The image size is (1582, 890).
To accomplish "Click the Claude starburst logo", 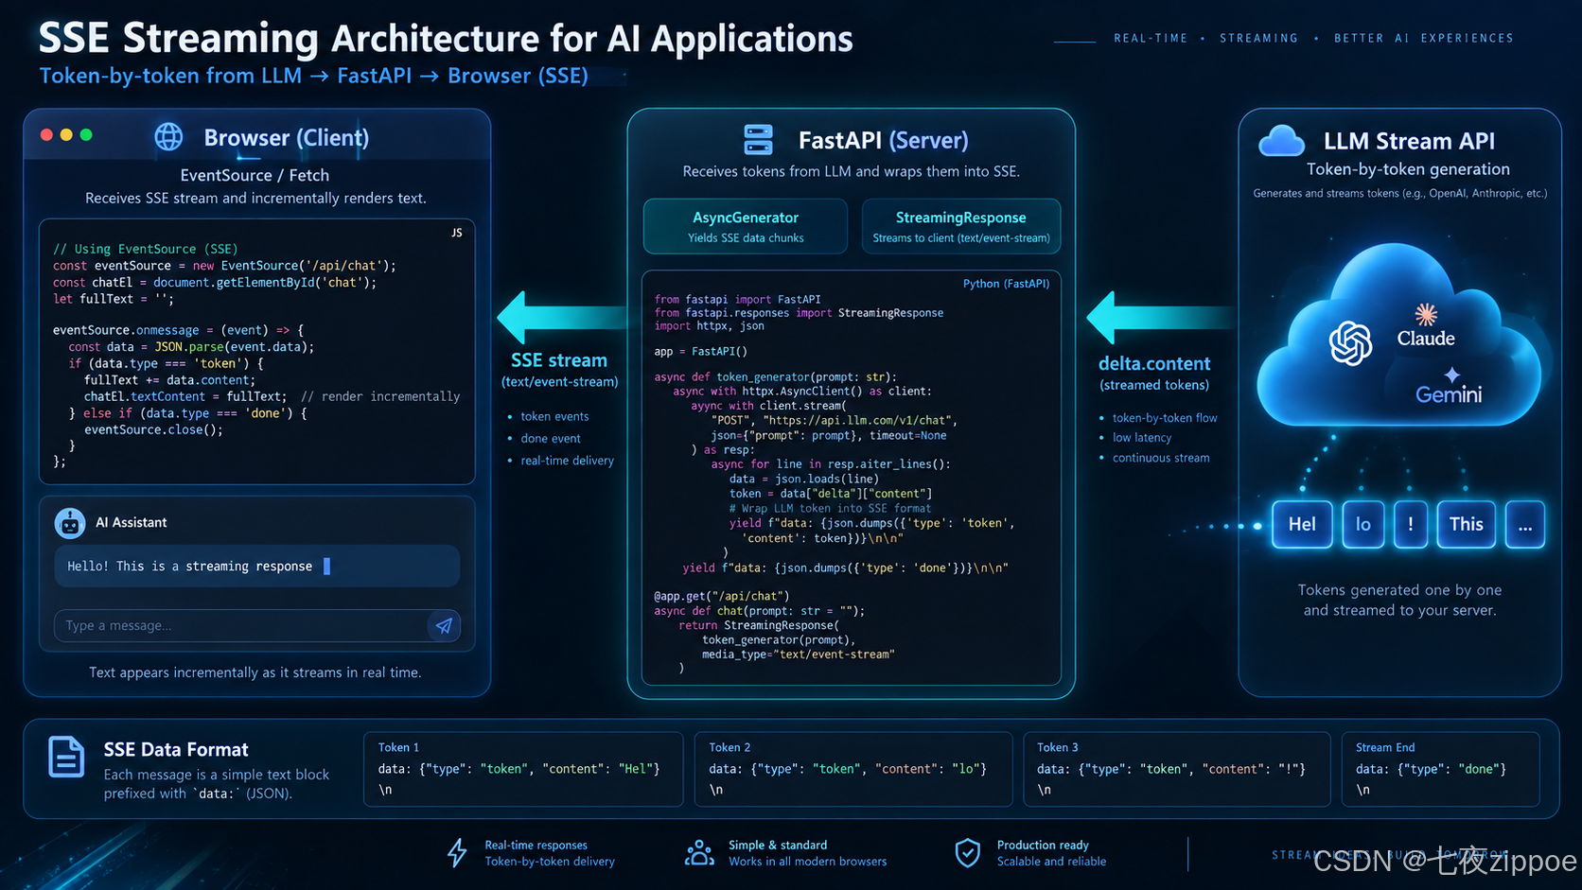I will [x=1426, y=314].
